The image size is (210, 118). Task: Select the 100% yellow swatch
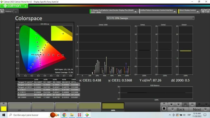tap(113, 107)
